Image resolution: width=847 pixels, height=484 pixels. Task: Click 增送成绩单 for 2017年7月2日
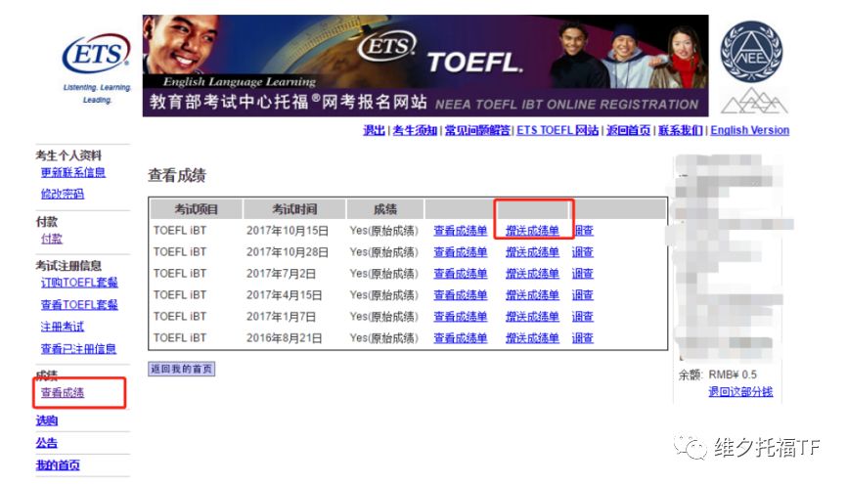click(x=532, y=274)
